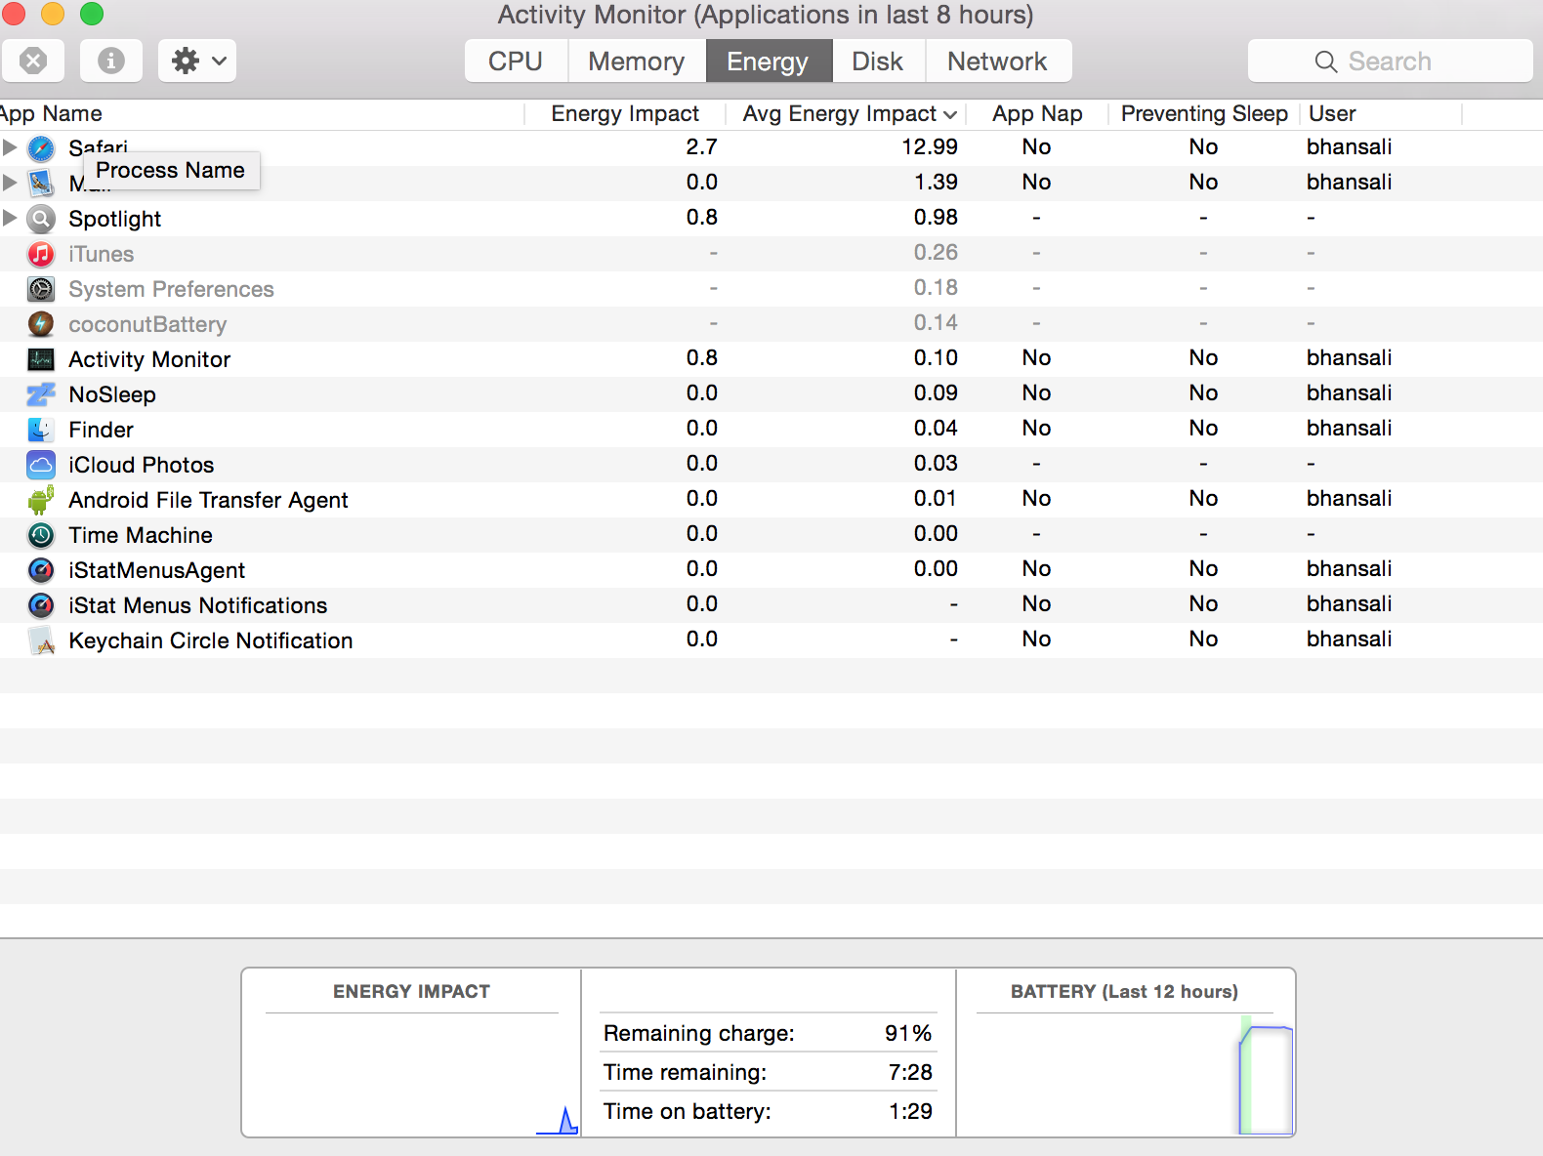Viewport: 1543px width, 1156px height.
Task: Click the Time remaining 7:28 value
Action: coord(910,1072)
